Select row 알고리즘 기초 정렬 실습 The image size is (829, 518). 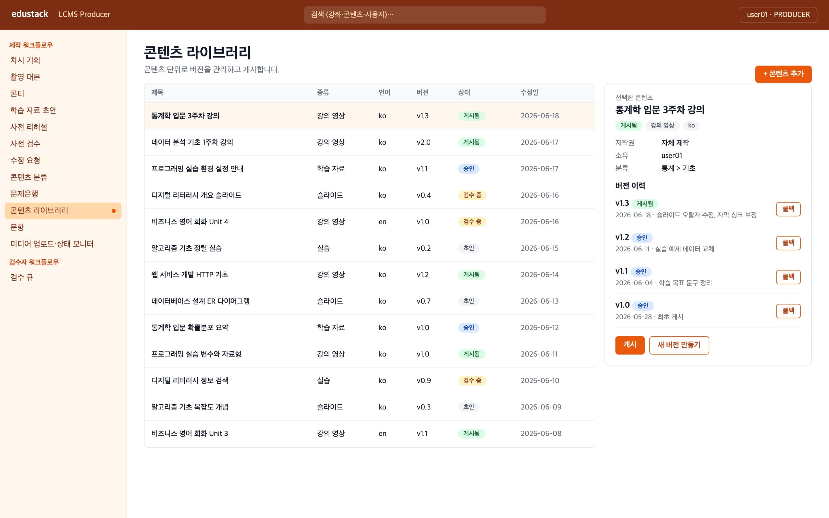coord(369,248)
